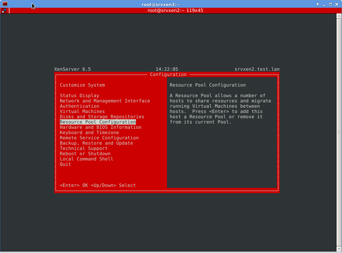Screen dimensions: 342x253
Task: Click the scrollbar up arrow
Action: click(x=339, y=16)
